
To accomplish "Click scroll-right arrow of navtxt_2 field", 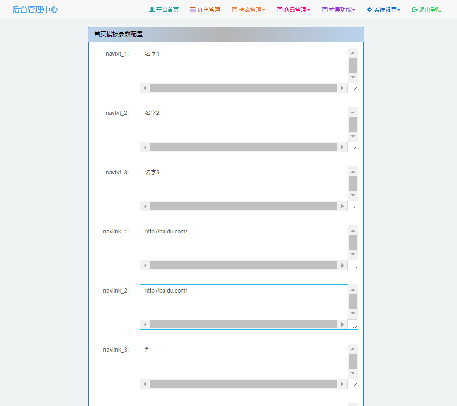I will (342, 147).
